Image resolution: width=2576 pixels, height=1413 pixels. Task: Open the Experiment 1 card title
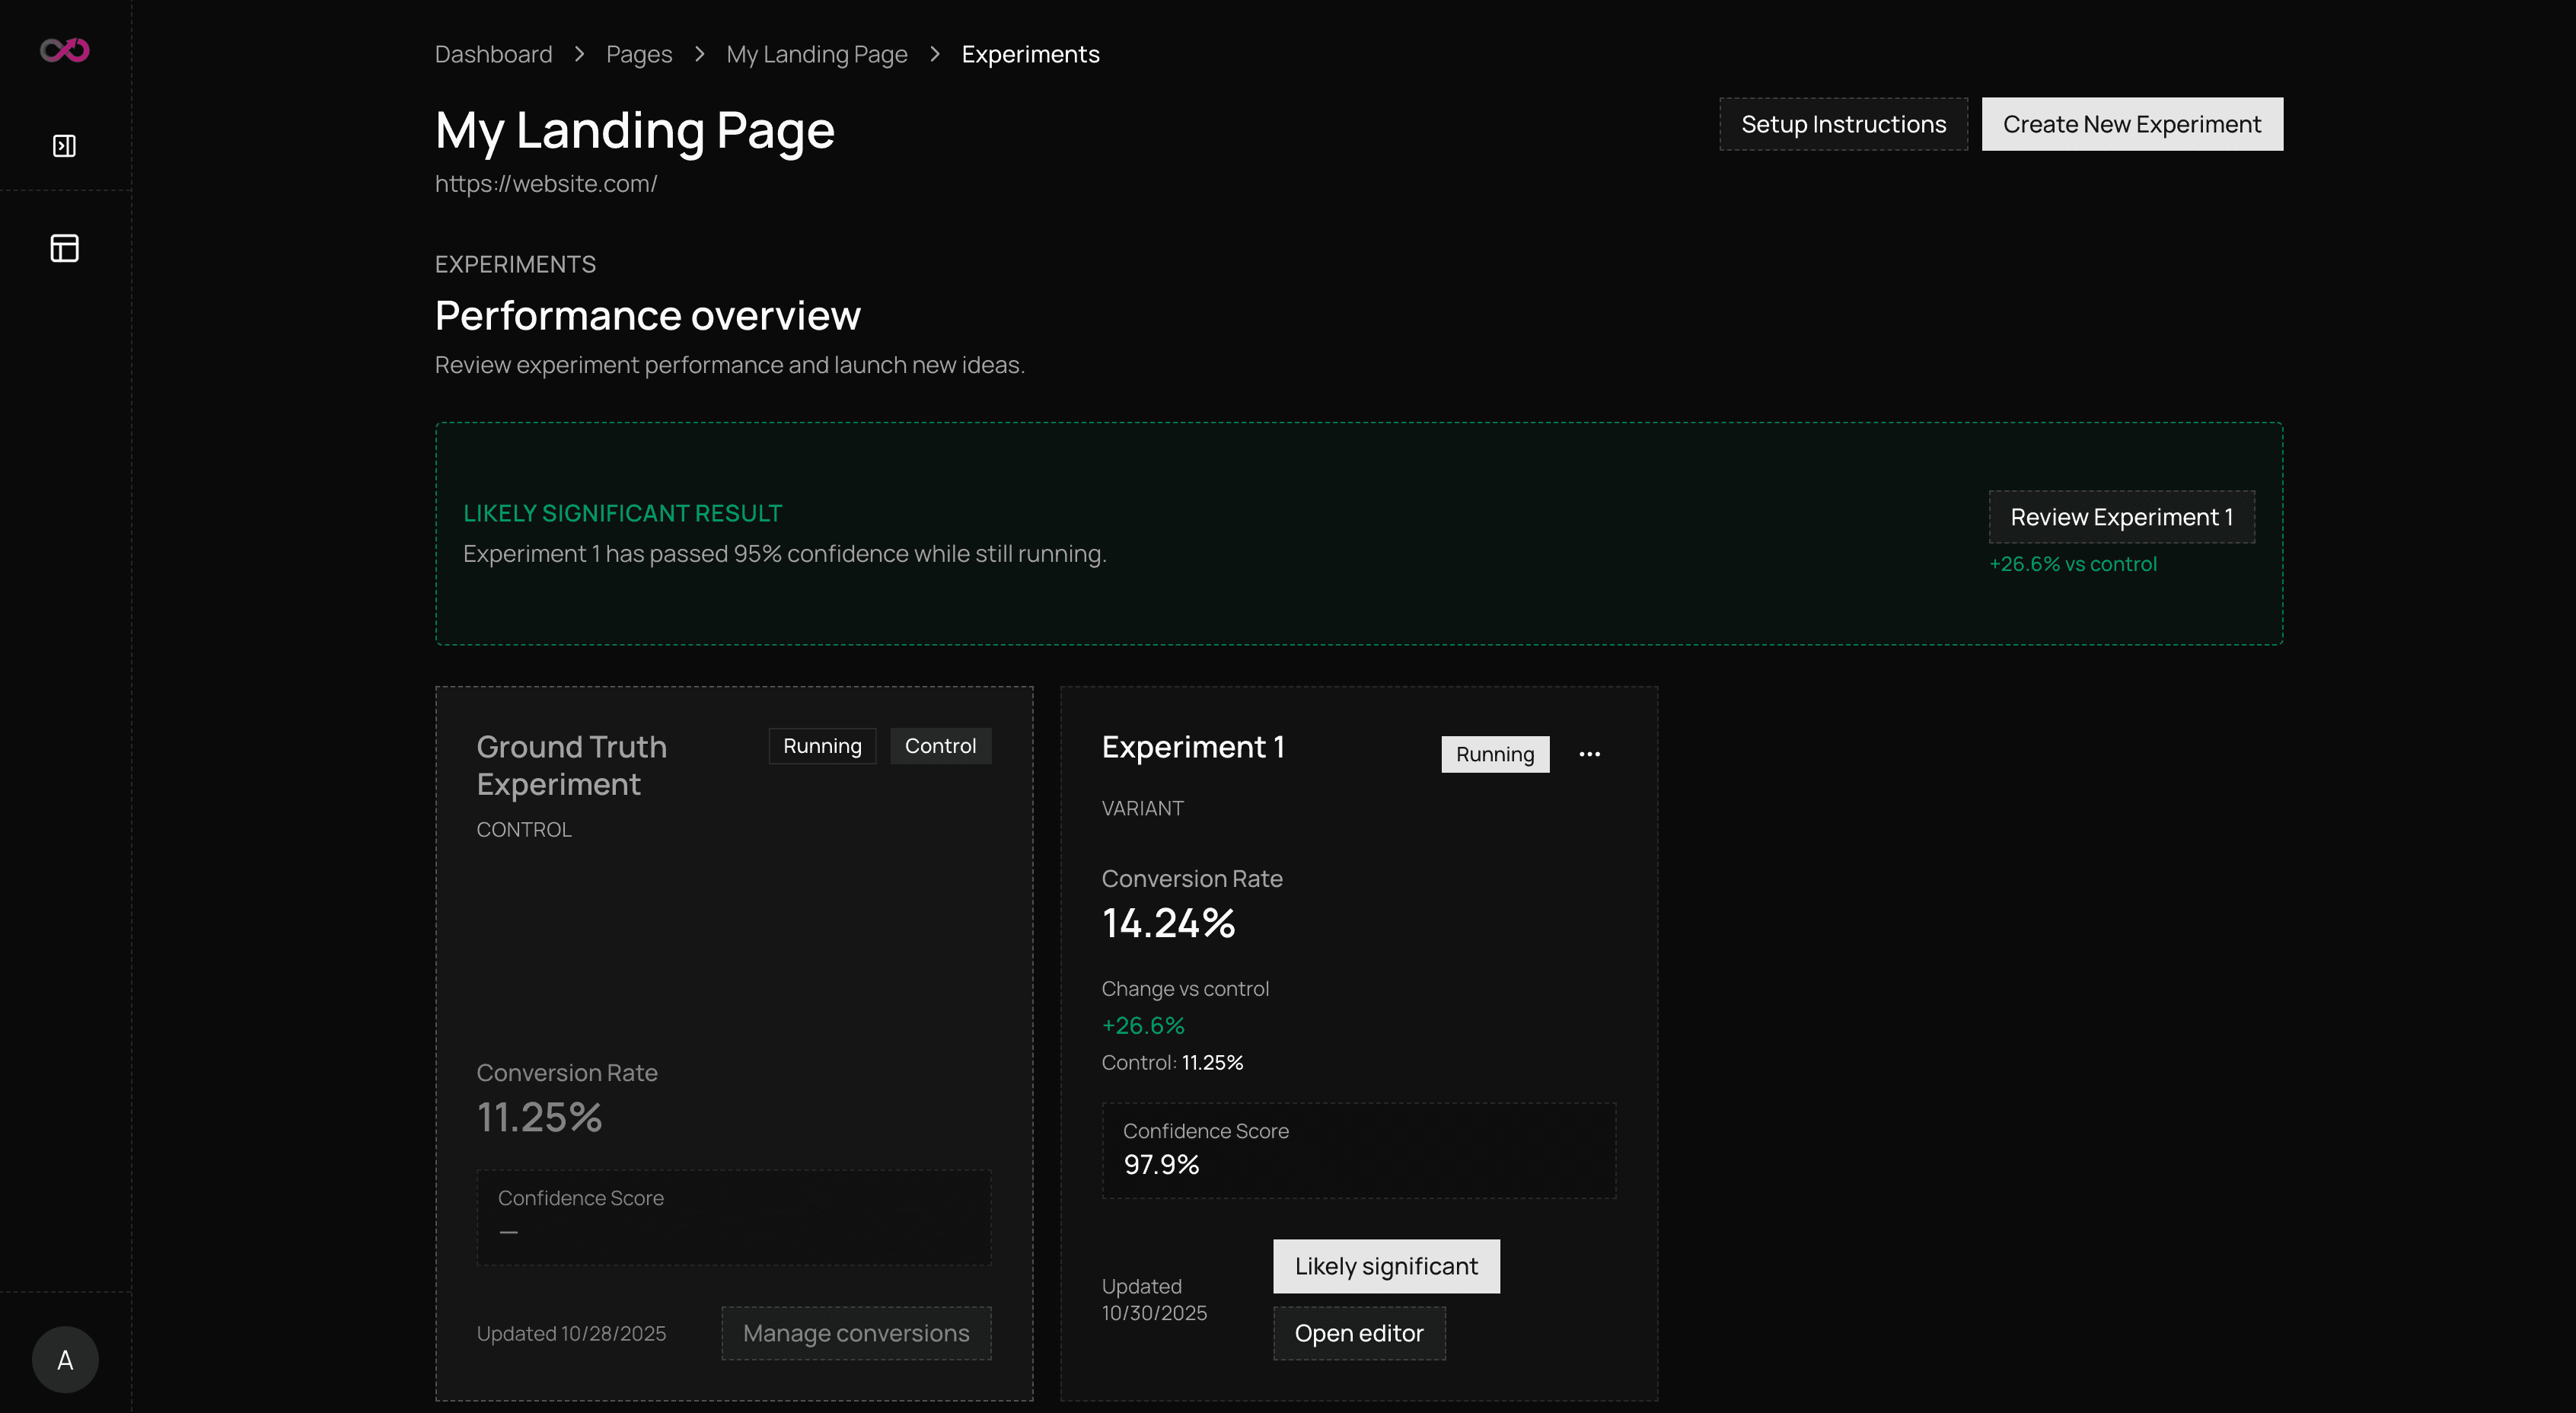(1192, 747)
